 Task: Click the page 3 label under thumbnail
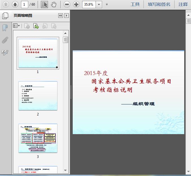(38, 157)
